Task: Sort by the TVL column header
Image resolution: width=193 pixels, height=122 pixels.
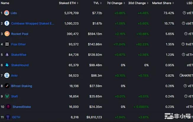Action: point(98,3)
